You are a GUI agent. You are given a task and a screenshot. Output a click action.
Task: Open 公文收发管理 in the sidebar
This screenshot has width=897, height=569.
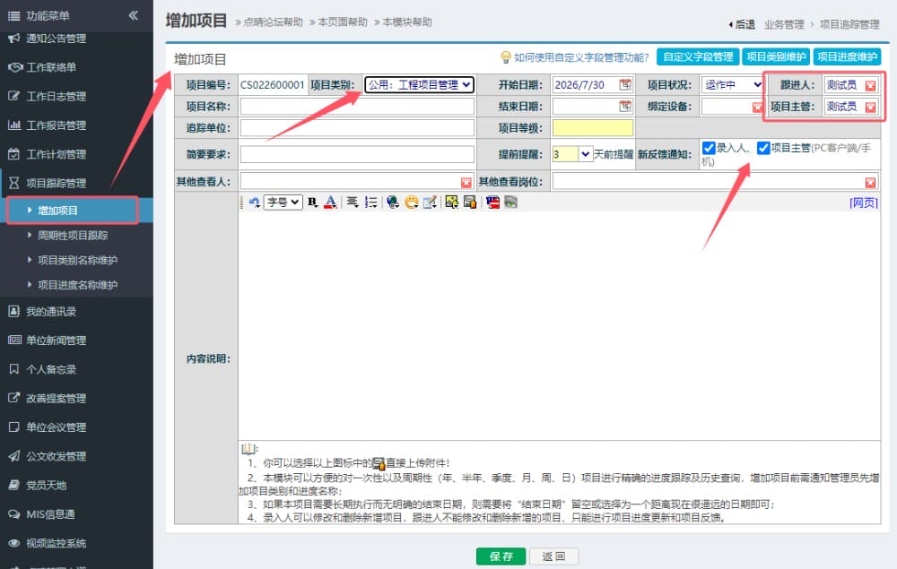56,456
